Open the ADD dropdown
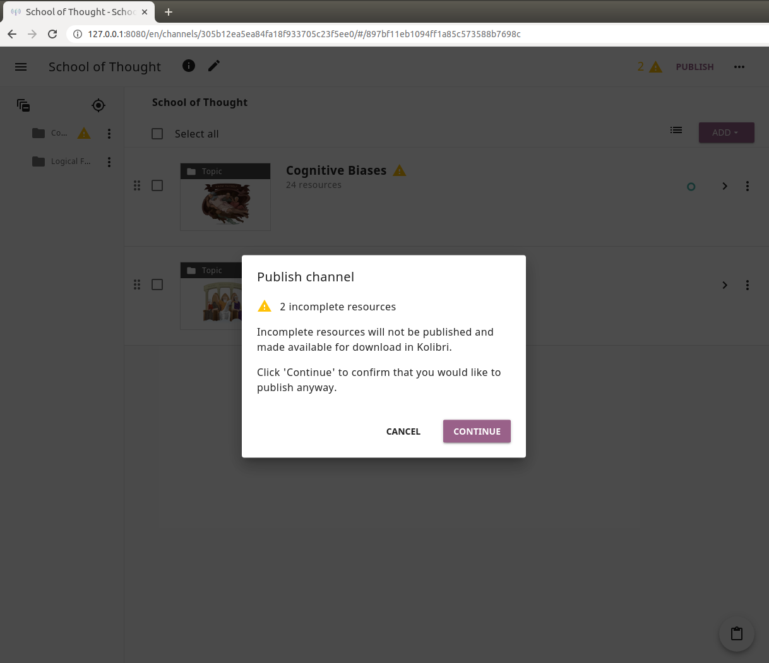This screenshot has width=769, height=663. point(726,132)
